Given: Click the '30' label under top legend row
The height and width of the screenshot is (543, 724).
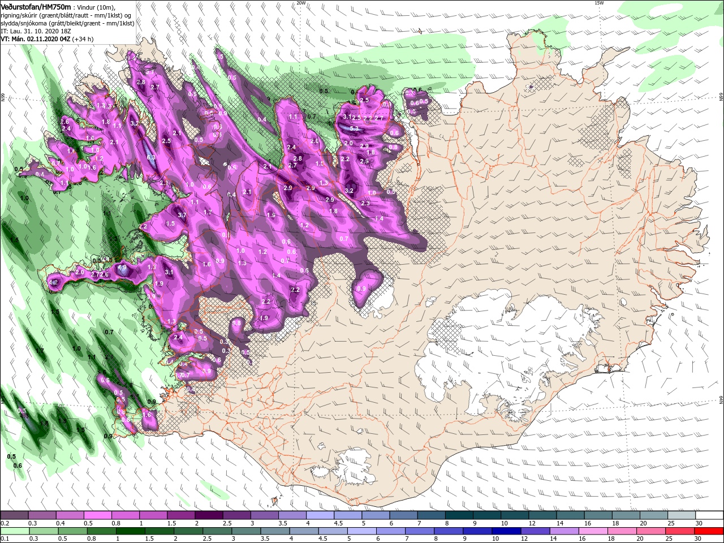Looking at the screenshot, I should coord(699,523).
